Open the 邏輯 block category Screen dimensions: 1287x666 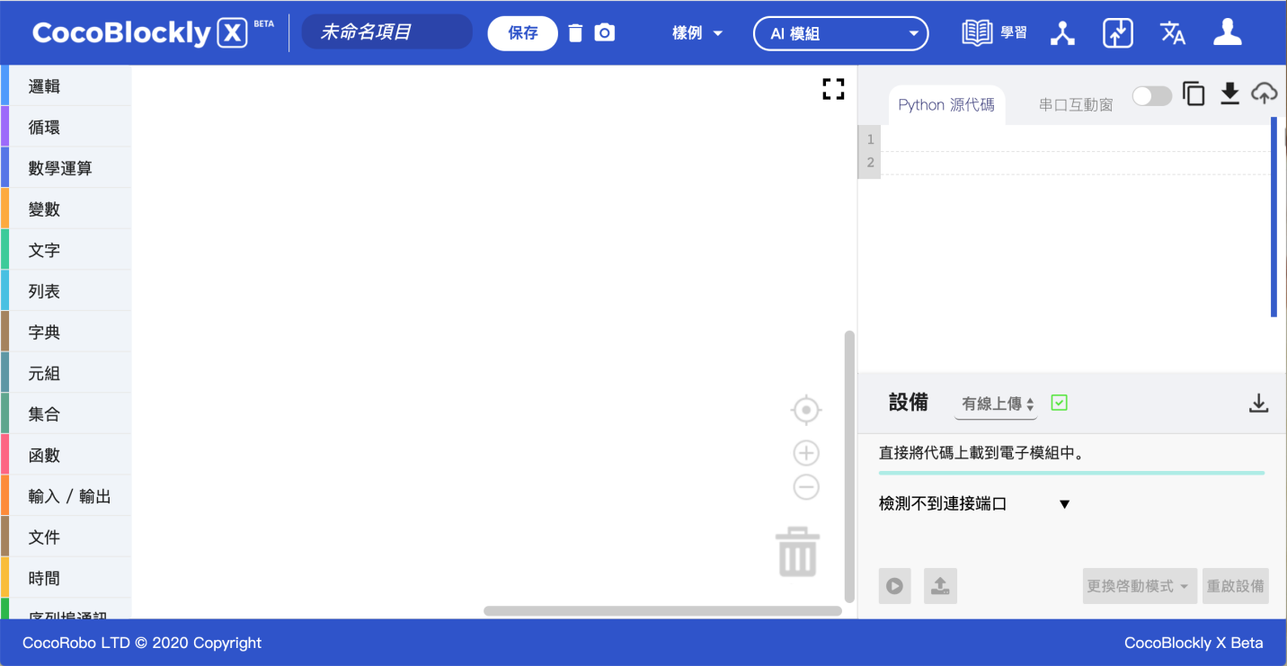[67, 86]
